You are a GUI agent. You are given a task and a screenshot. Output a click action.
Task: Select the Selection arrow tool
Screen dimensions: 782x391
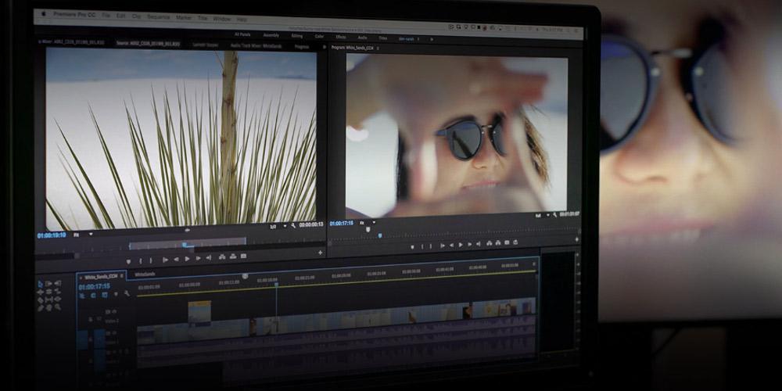tap(40, 283)
